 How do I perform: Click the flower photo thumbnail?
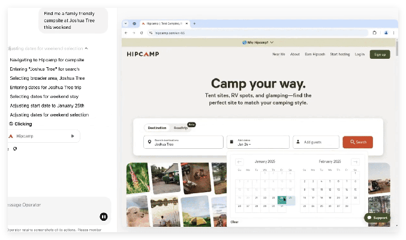pyautogui.click(x=138, y=178)
